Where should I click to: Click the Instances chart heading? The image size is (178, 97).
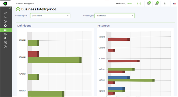pos(103,26)
